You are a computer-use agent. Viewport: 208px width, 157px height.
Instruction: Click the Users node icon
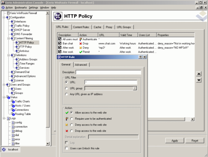(x=13, y=89)
